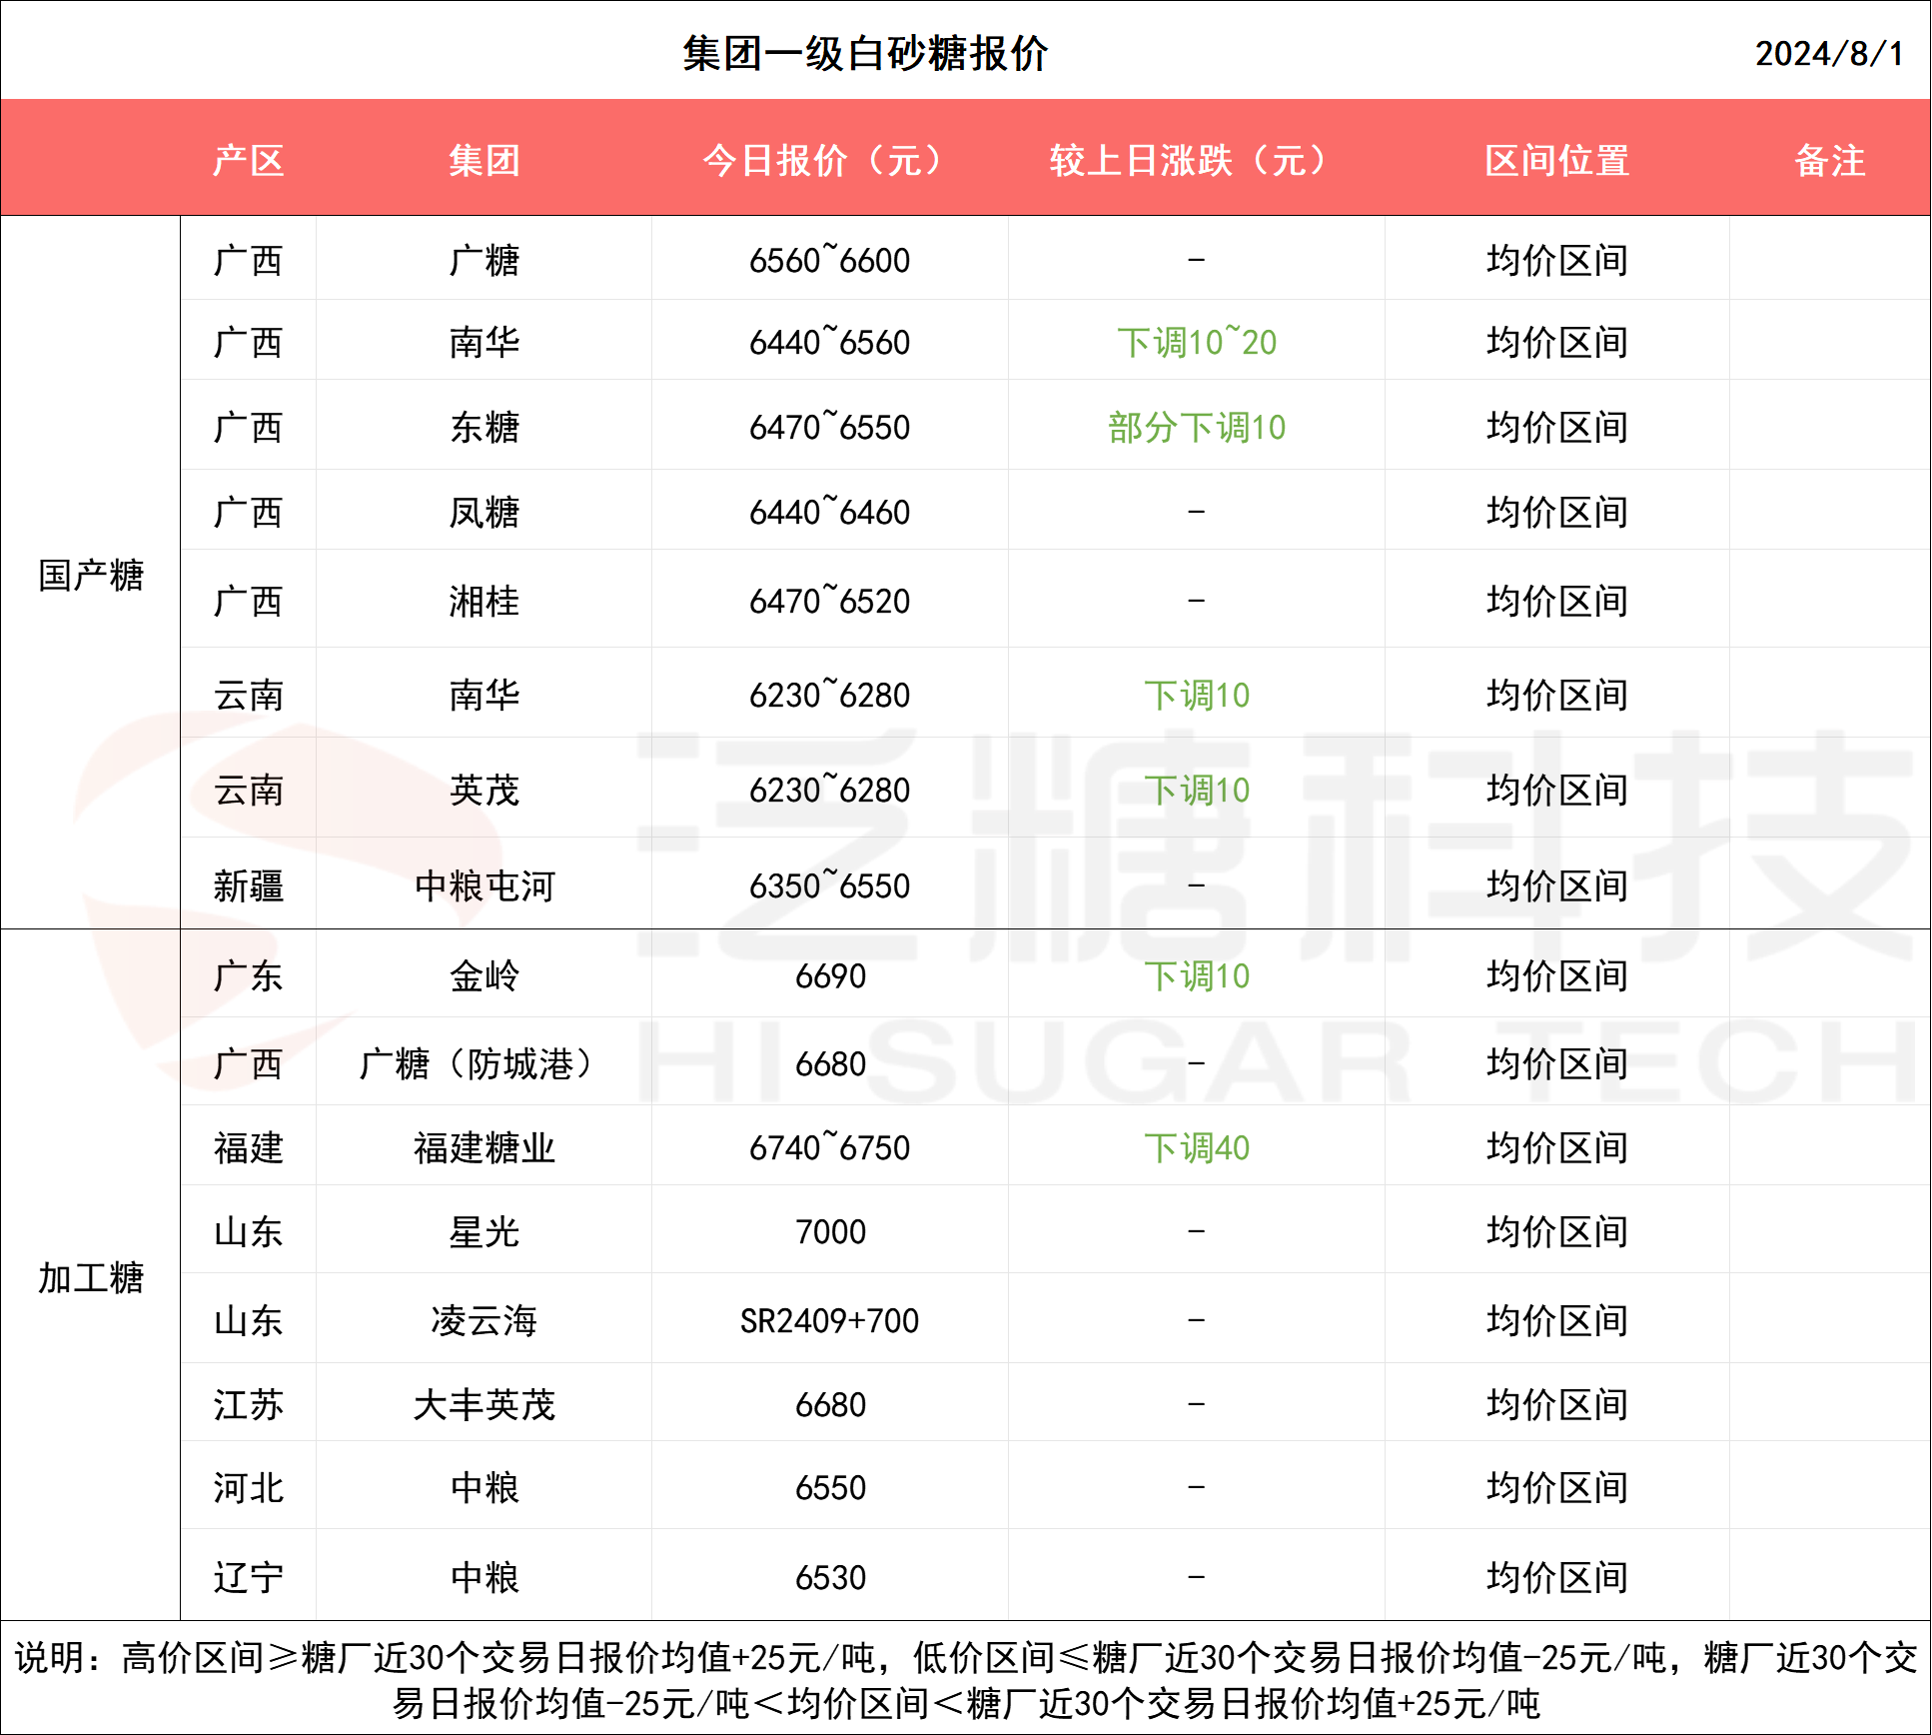
Task: Click the 备注 column header
Action: coord(1829,160)
